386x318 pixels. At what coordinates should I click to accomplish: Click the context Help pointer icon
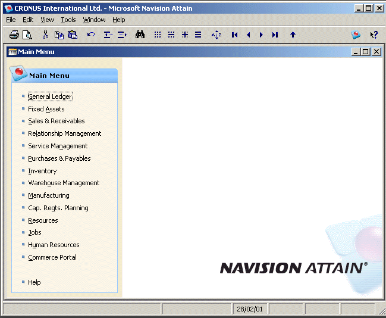[x=374, y=35]
